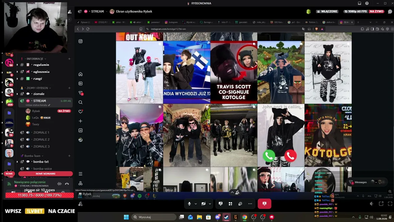Click the Wyszukaj taskbar search box
This screenshot has width=394, height=222.
pos(154,217)
